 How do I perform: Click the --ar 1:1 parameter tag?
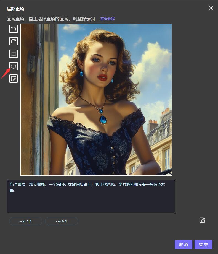pyautogui.click(x=26, y=221)
